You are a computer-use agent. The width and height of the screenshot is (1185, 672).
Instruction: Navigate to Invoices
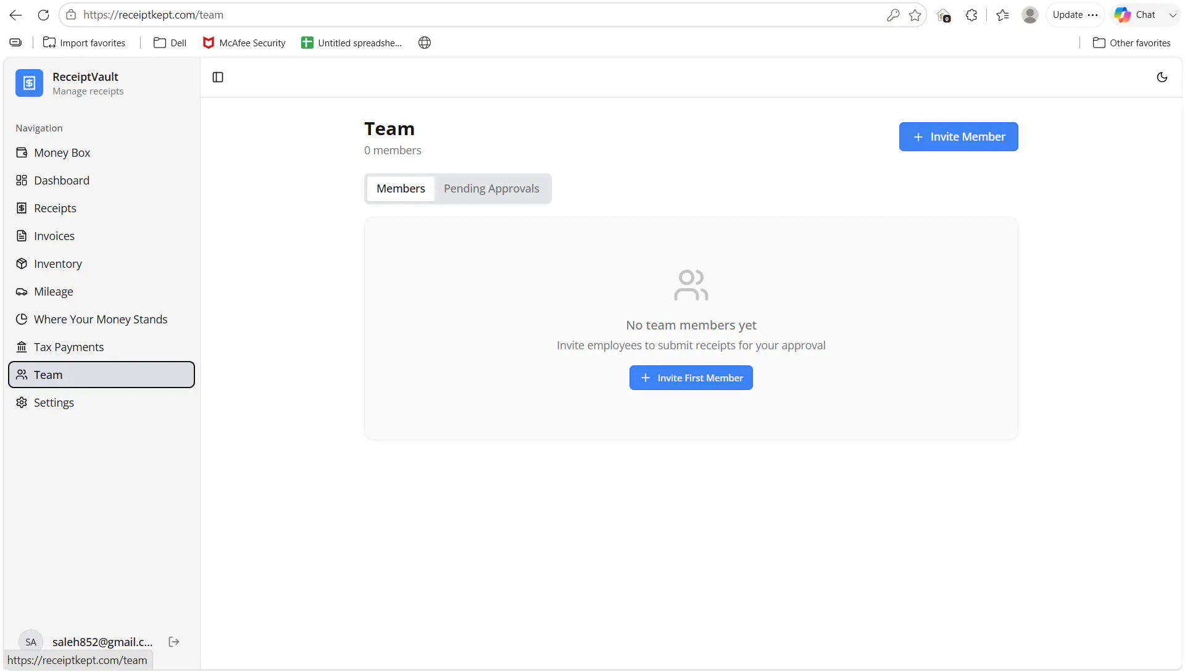click(x=102, y=236)
